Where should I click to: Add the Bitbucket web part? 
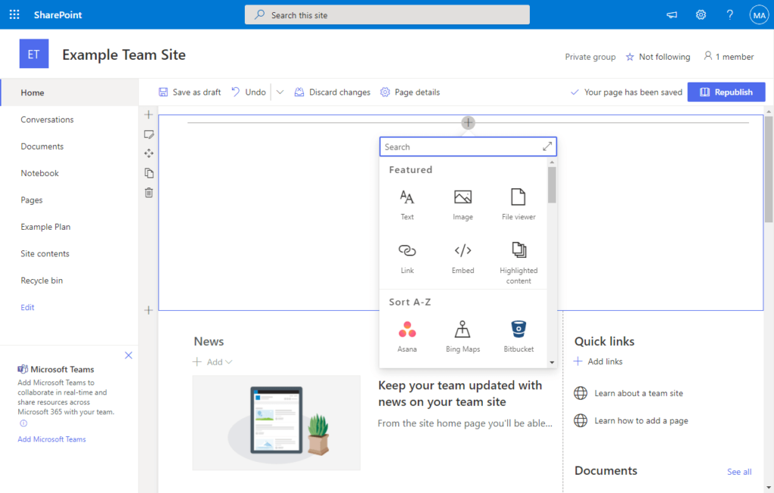[519, 336]
